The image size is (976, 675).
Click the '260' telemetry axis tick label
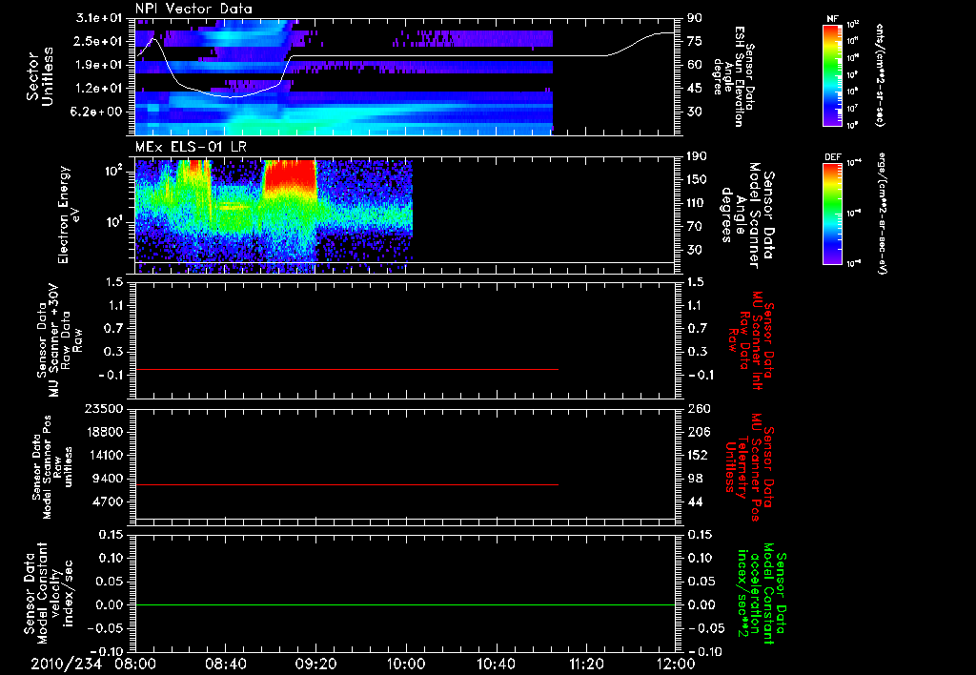699,409
